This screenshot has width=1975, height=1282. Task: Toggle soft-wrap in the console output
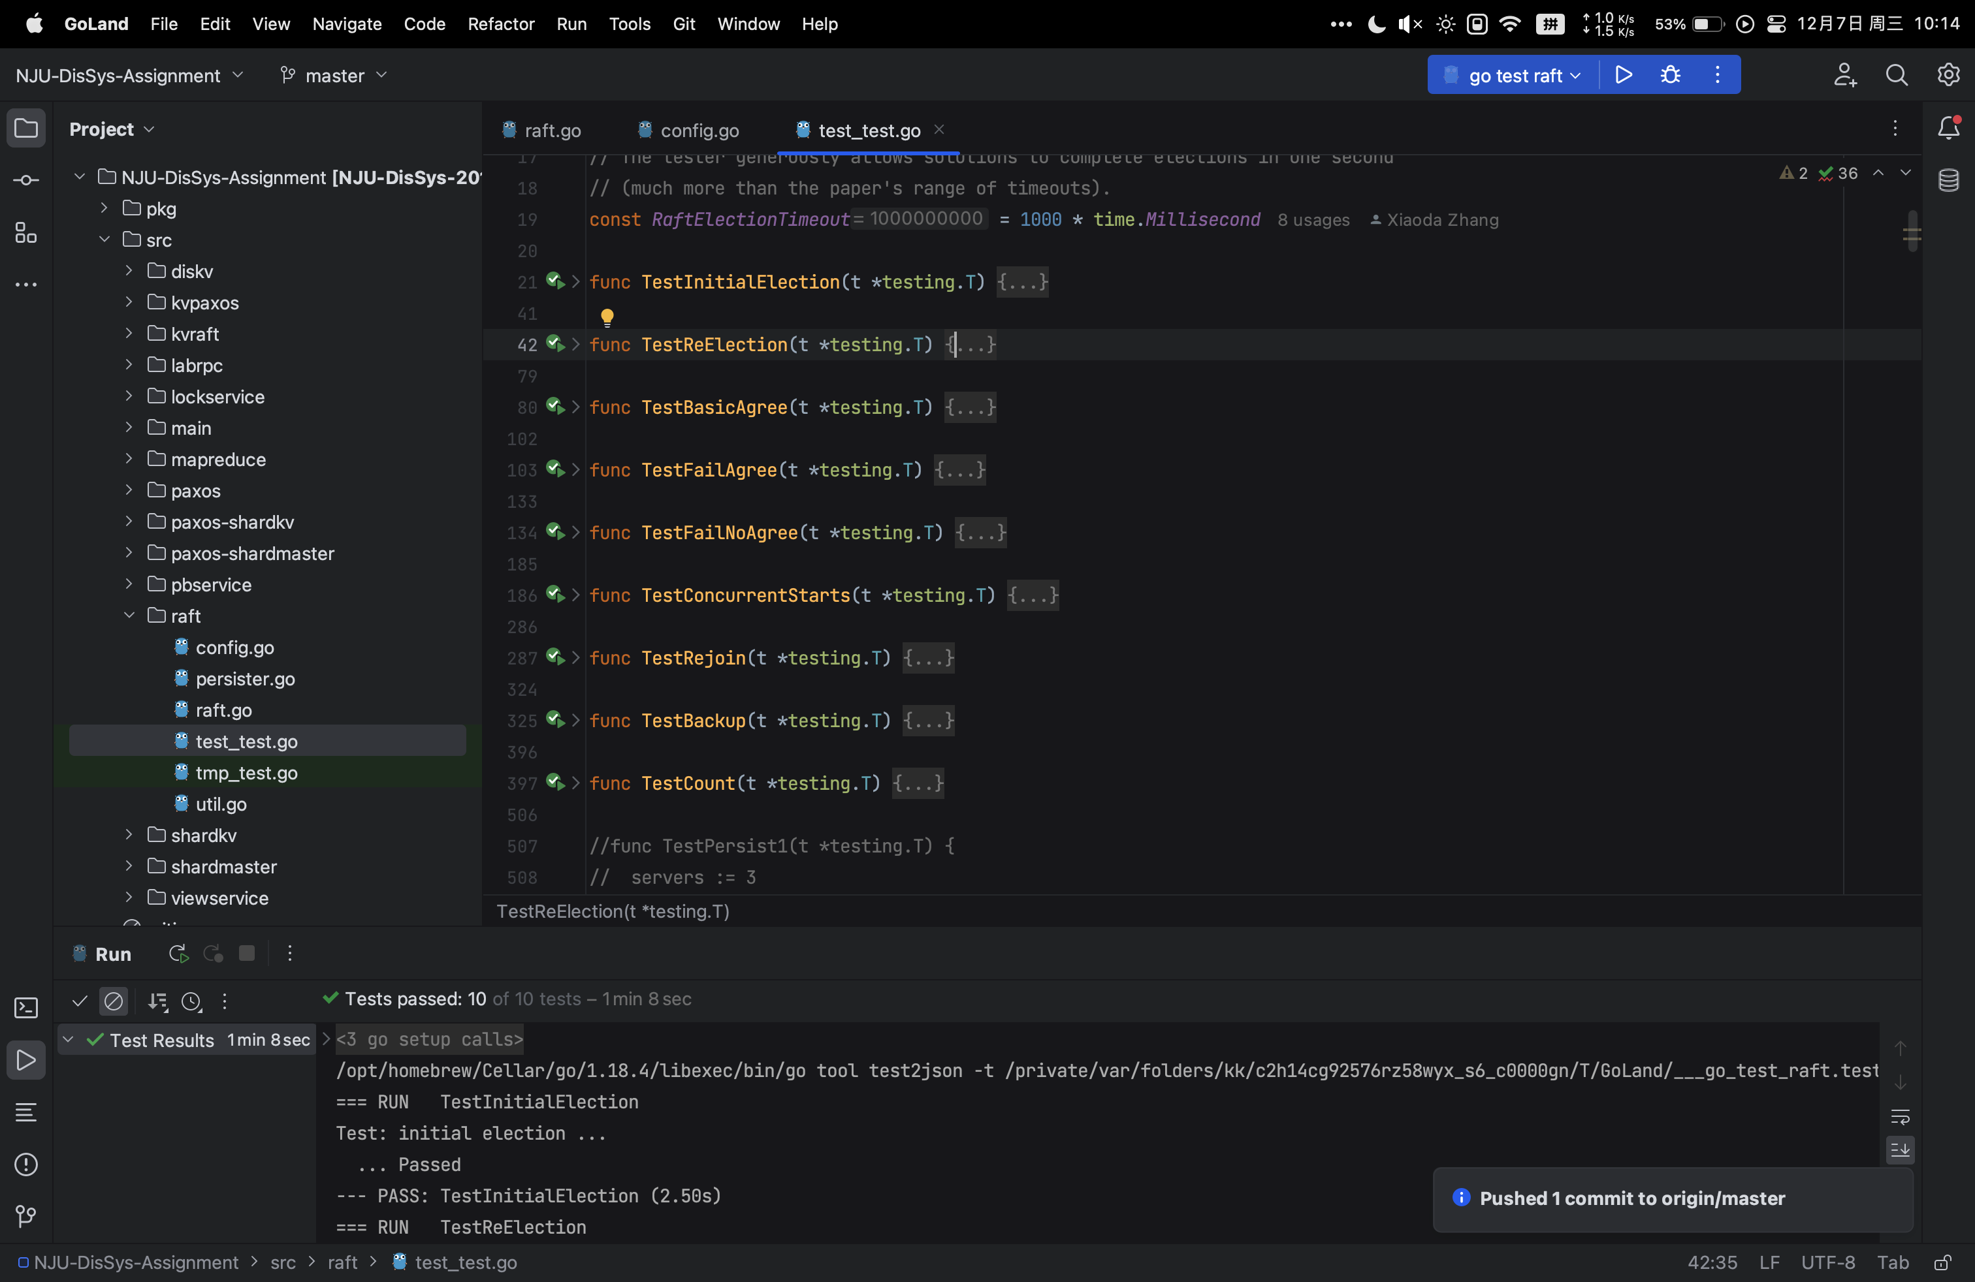[x=1899, y=1116]
